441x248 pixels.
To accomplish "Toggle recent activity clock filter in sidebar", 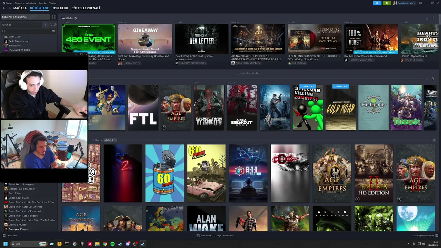I will (51, 25).
